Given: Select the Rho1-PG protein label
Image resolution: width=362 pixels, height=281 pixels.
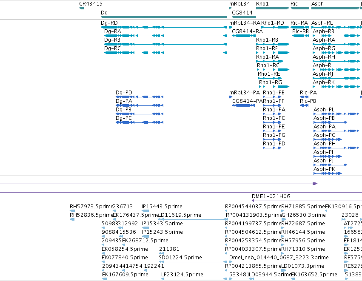Looking at the screenshot, I should [x=274, y=135].
